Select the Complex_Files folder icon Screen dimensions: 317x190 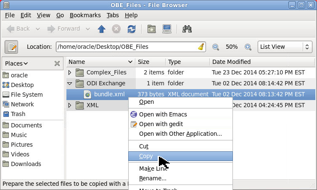79,73
